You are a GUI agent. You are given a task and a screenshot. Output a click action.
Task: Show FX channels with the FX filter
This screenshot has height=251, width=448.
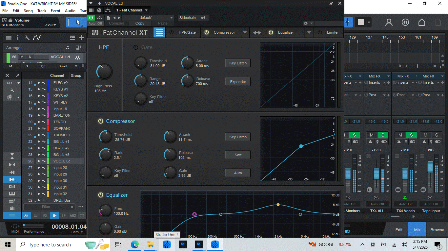45,216
